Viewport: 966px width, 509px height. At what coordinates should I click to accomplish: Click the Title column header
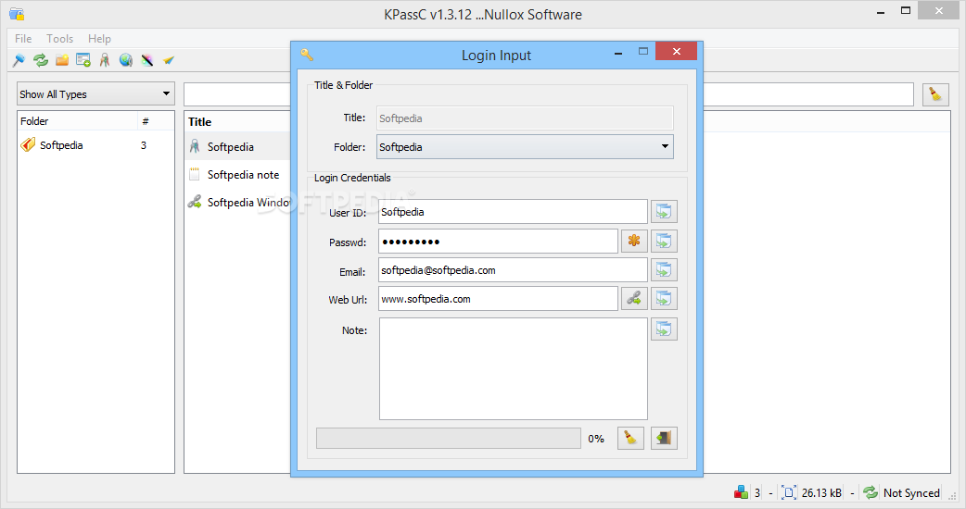[x=238, y=122]
